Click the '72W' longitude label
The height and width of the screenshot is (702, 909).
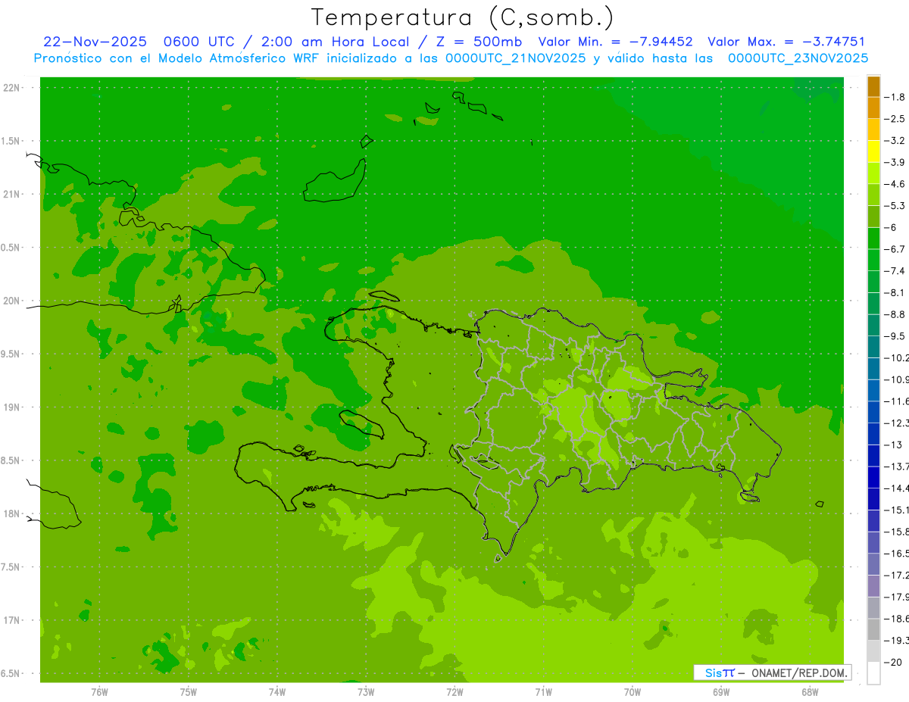coord(454,691)
